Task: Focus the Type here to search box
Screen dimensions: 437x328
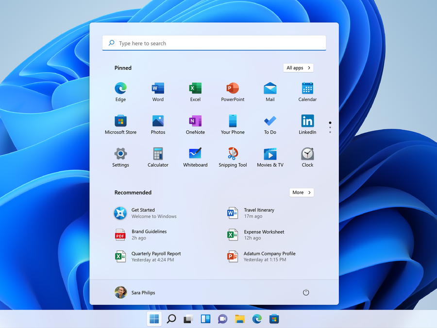Action: [x=214, y=43]
